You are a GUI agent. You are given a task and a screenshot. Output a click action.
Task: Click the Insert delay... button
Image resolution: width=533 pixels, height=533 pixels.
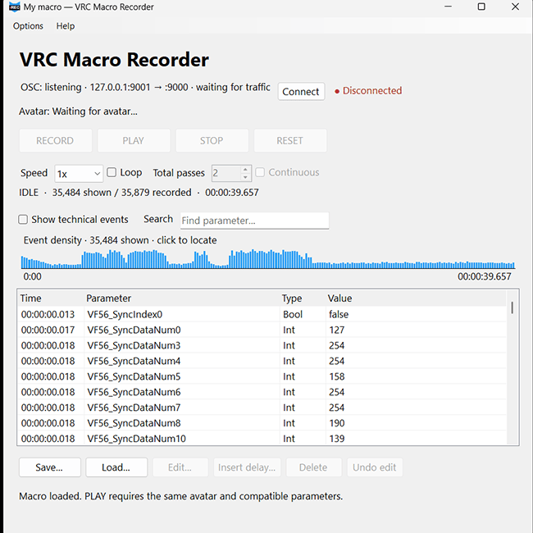247,467
